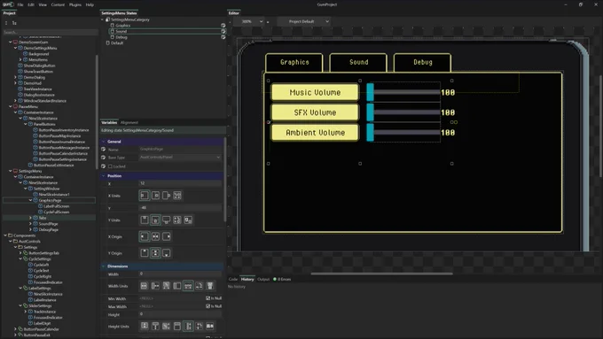This screenshot has width=603, height=339.
Task: Select Pixels From Center Y Units icon
Action: (x=155, y=220)
